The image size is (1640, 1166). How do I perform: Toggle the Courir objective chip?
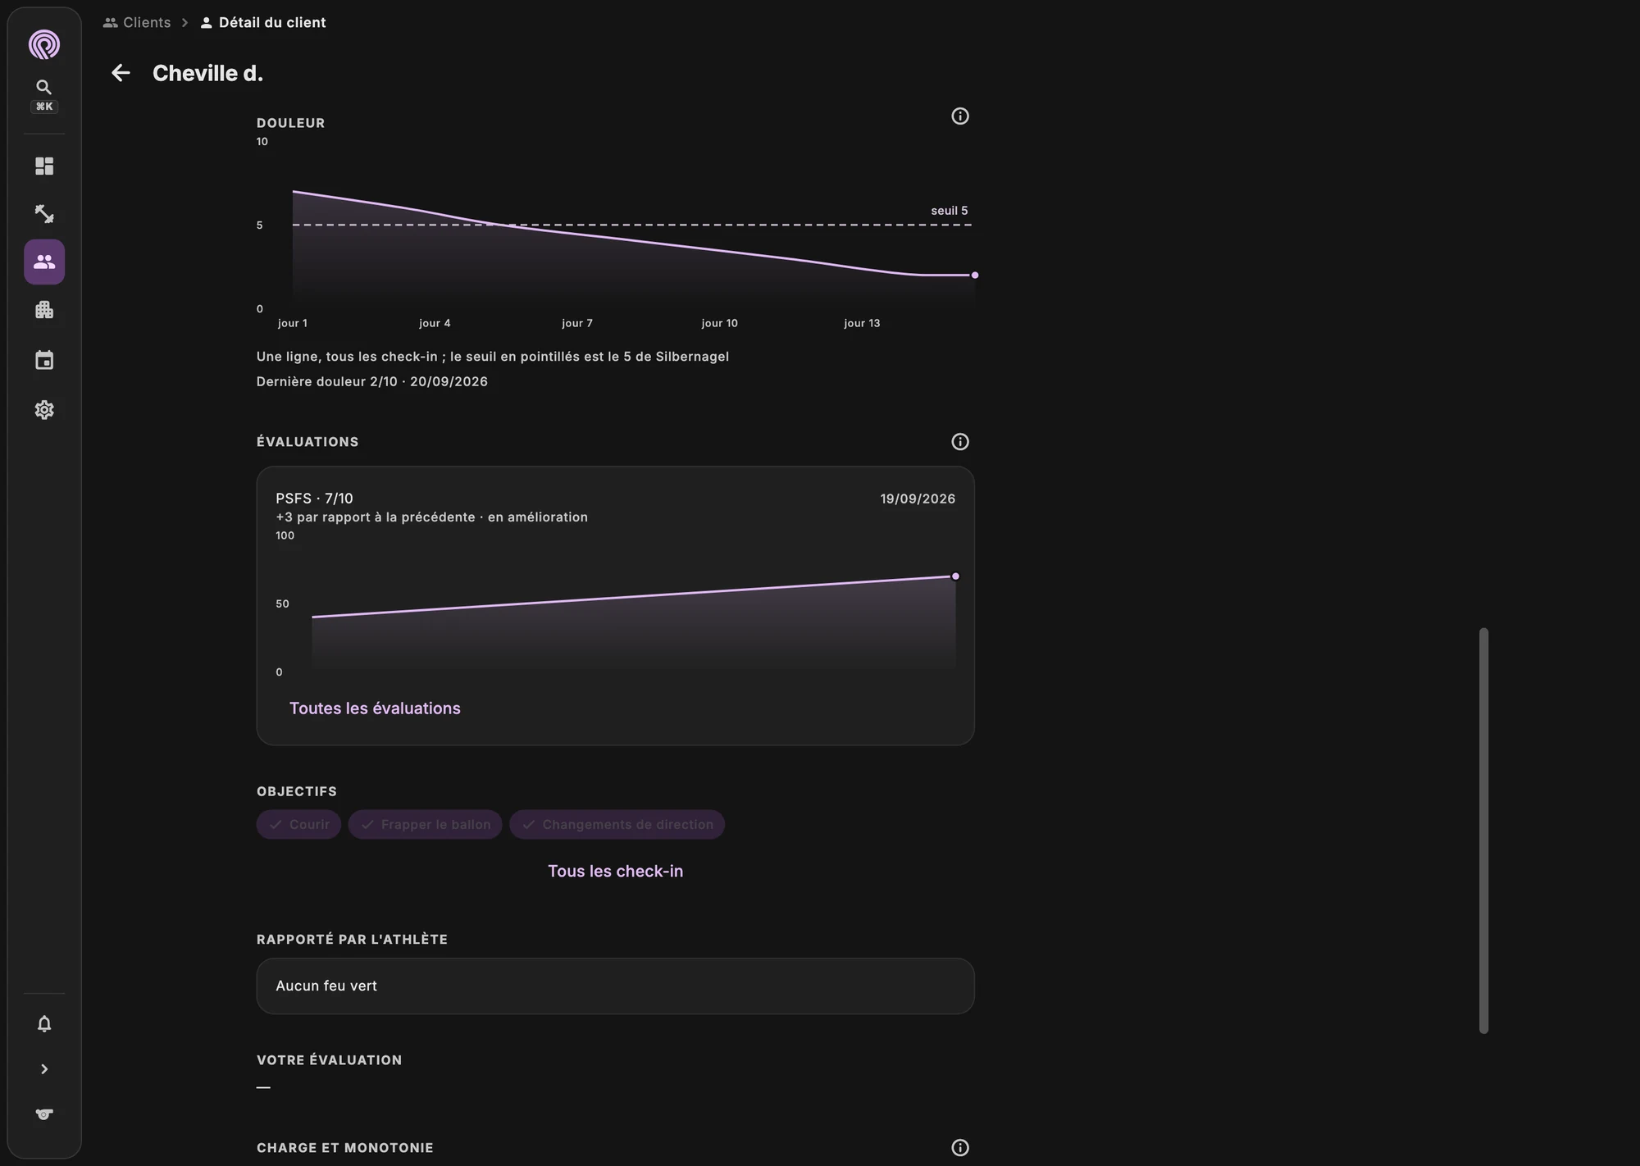pyautogui.click(x=298, y=825)
